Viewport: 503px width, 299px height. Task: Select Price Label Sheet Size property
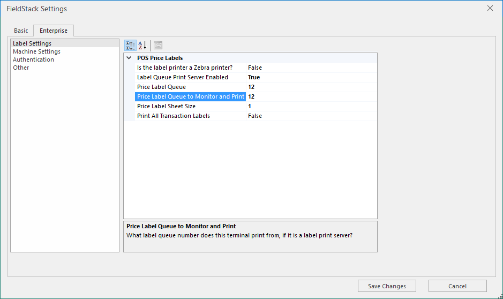point(190,106)
